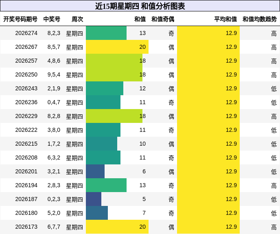This screenshot has width=280, height=234.
Task: Select the 和值 column header
Action: tap(140, 19)
